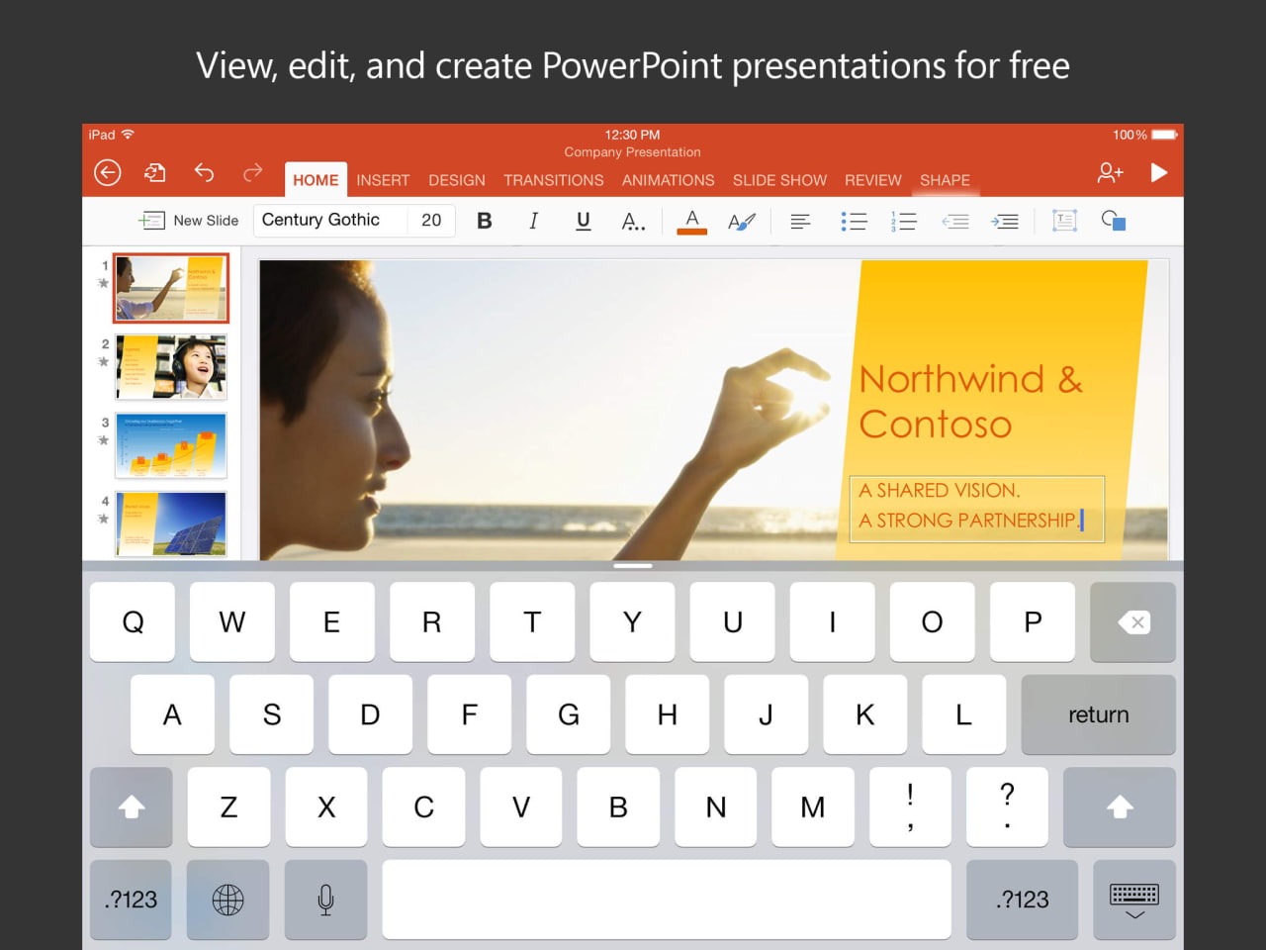1266x950 pixels.
Task: Switch to the INSERT tab
Action: (383, 180)
